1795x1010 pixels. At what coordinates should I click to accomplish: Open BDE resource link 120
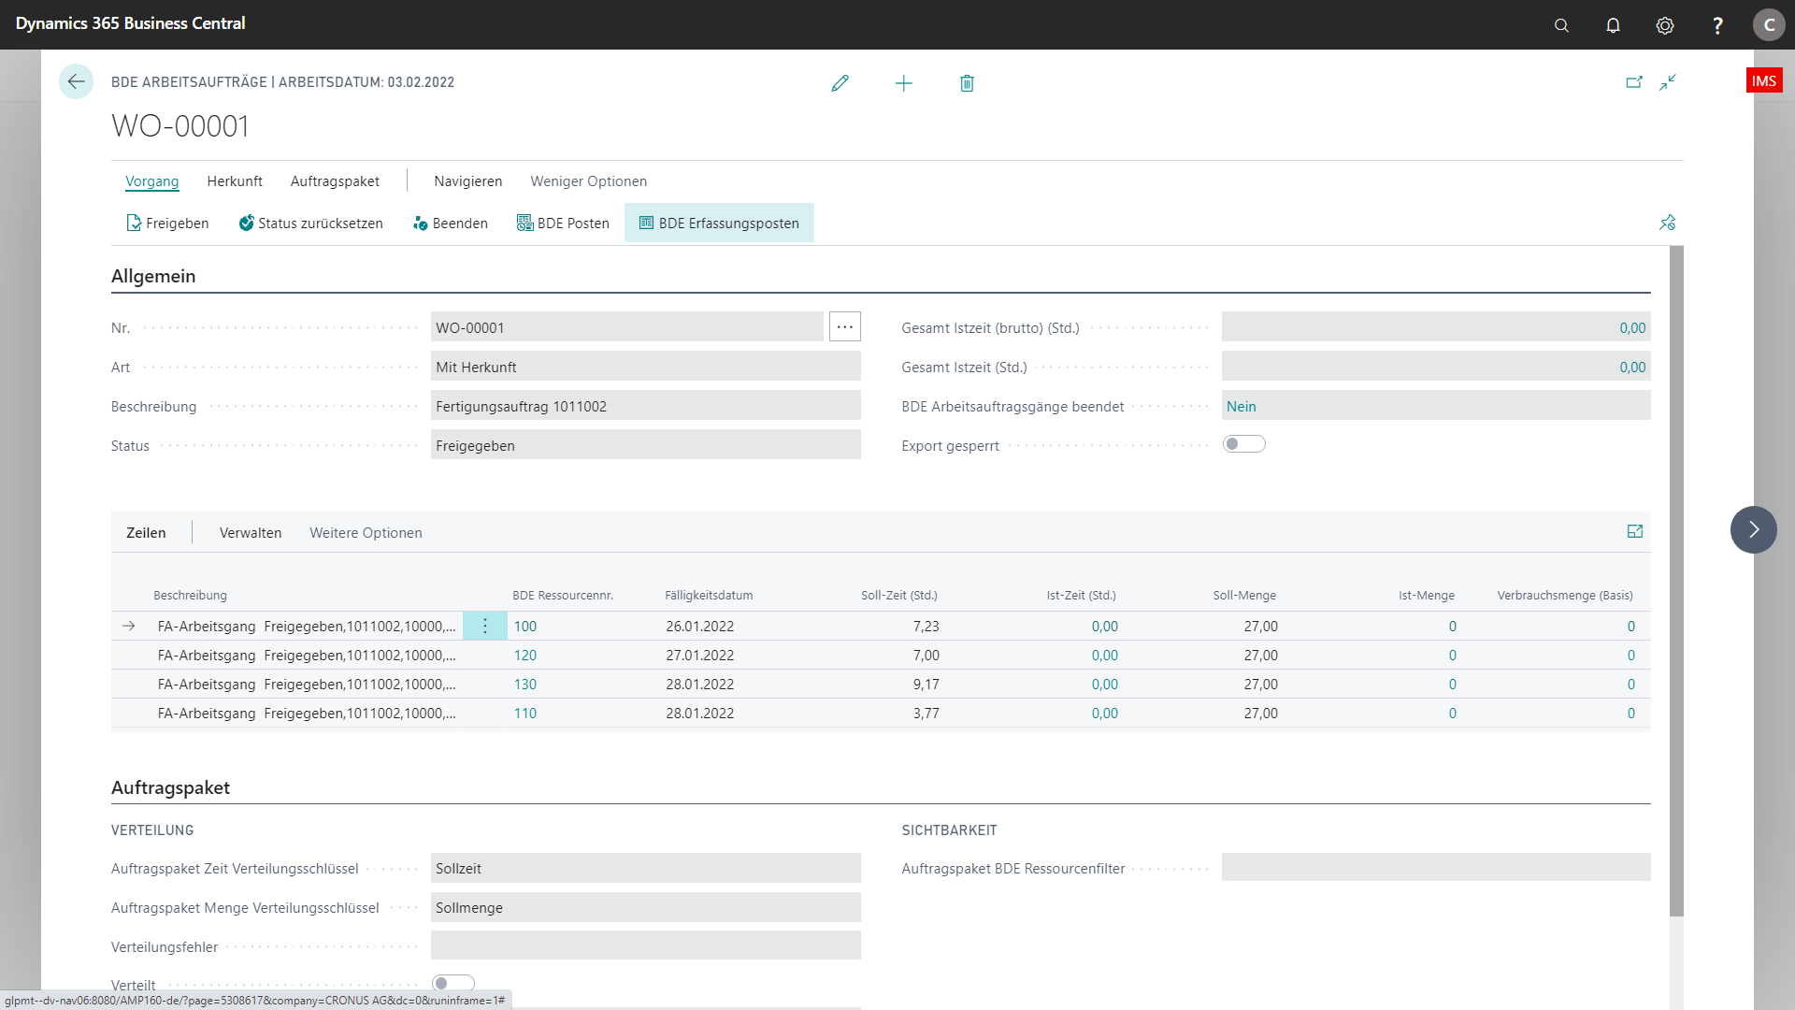(525, 656)
